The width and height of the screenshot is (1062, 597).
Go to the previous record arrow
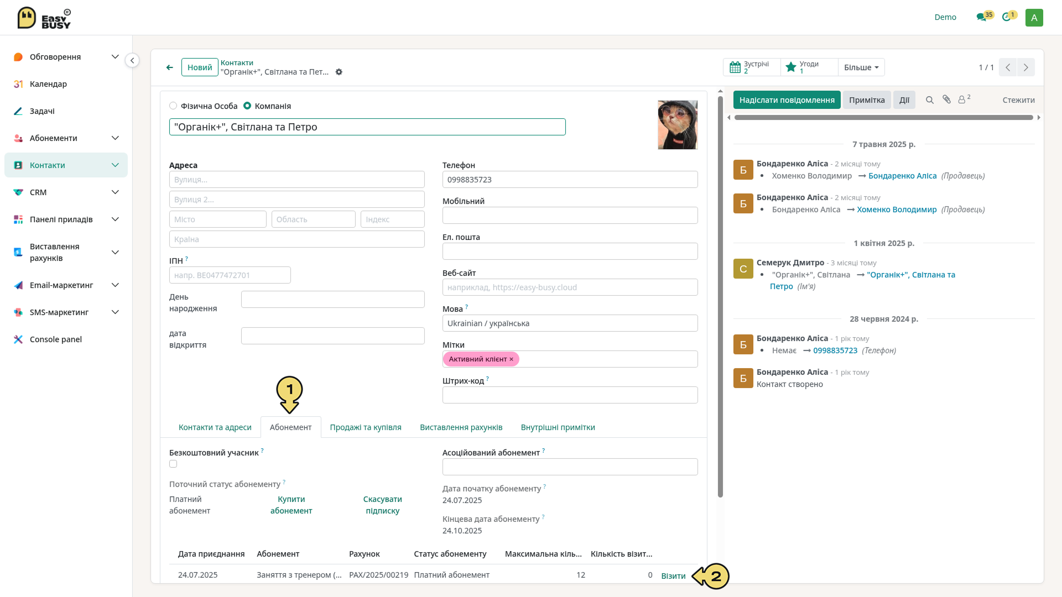(1008, 67)
